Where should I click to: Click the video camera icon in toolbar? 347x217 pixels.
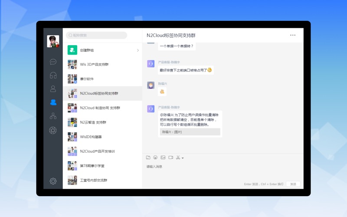170,158
